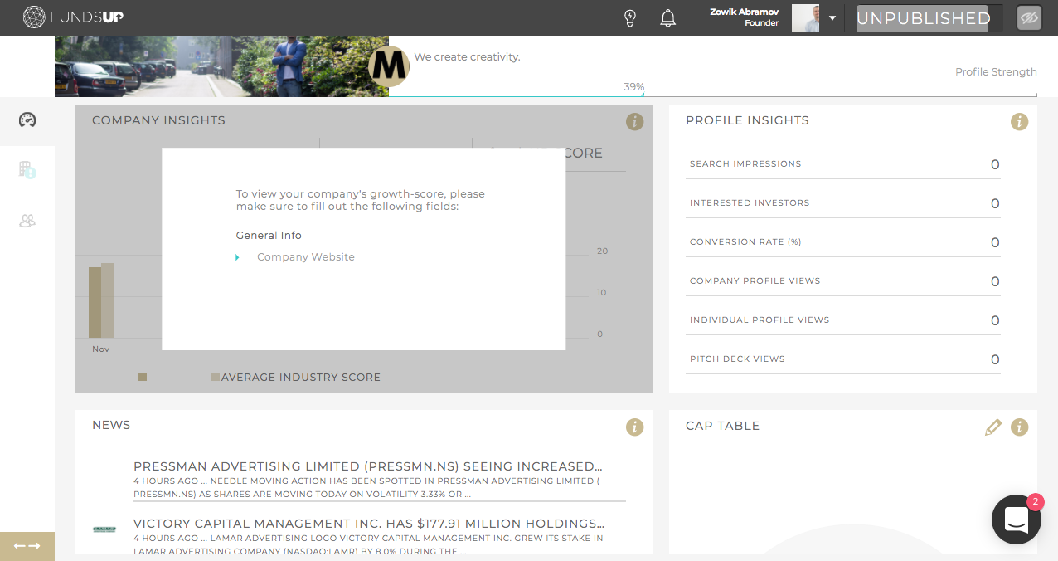Viewport: 1058px width, 561px height.
Task: Click the company score legend swatch
Action: pos(143,377)
